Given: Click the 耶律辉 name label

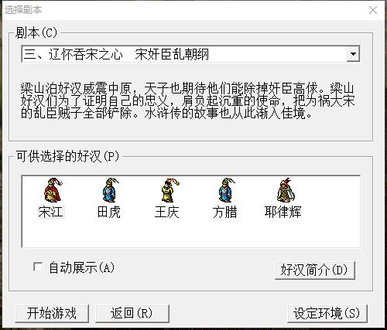Looking at the screenshot, I should pyautogui.click(x=283, y=213).
